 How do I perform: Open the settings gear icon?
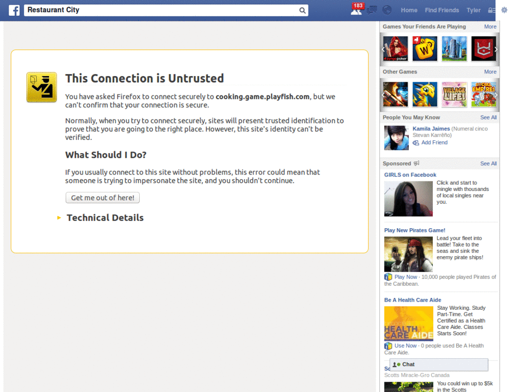coord(504,10)
